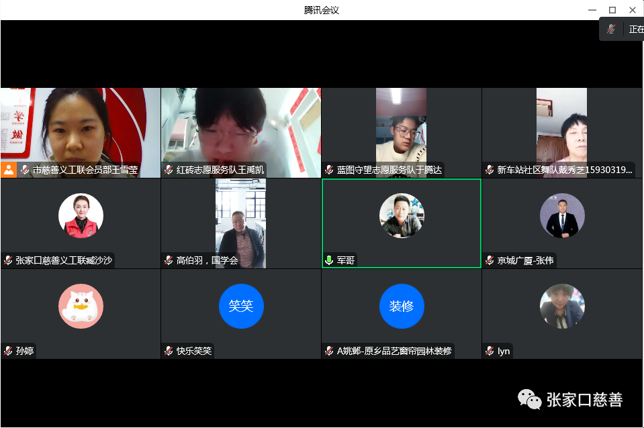Click muted microphone icon beside 快乐笑笑
The image size is (644, 428).
(169, 351)
